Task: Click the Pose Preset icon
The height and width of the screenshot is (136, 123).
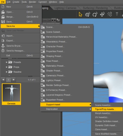Action: tap(43, 61)
